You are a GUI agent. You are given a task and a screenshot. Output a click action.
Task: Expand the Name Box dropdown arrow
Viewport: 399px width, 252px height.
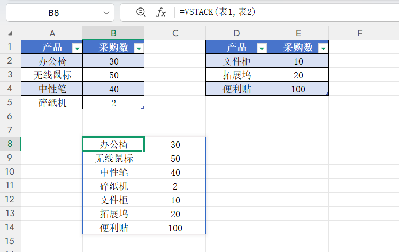pyautogui.click(x=106, y=13)
